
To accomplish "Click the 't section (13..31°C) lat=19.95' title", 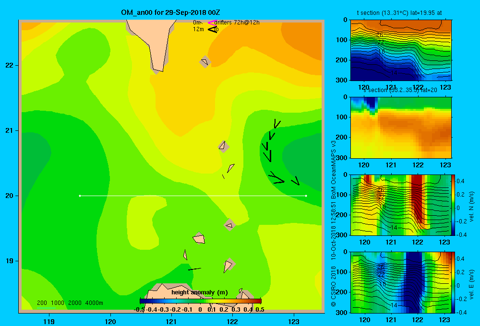I will (399, 13).
